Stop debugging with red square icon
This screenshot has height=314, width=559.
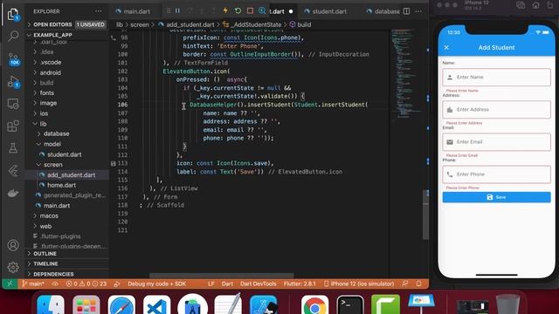tap(251, 11)
